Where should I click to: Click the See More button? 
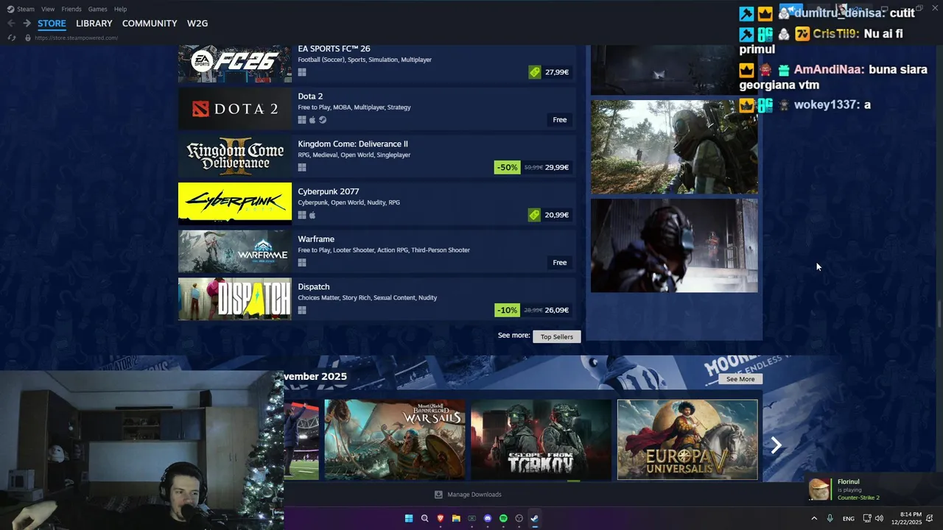coord(740,379)
